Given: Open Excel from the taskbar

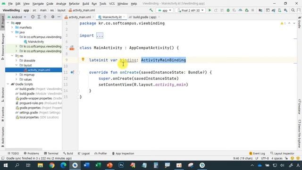Looking at the screenshot, I should 98,165.
